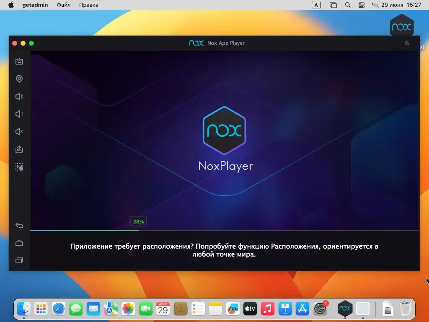Open Contacts from the Dock
This screenshot has width=429, height=322.
pos(180,309)
